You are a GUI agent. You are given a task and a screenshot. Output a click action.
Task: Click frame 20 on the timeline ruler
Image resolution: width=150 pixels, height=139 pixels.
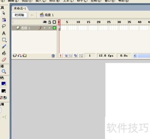(x=98, y=22)
